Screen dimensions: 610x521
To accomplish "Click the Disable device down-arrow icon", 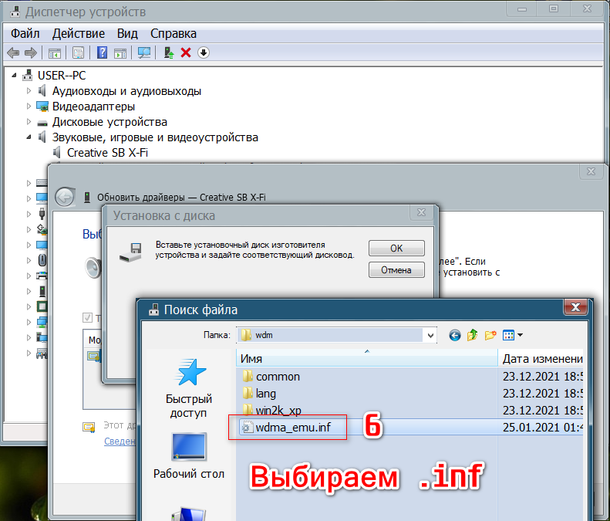I will tap(204, 52).
